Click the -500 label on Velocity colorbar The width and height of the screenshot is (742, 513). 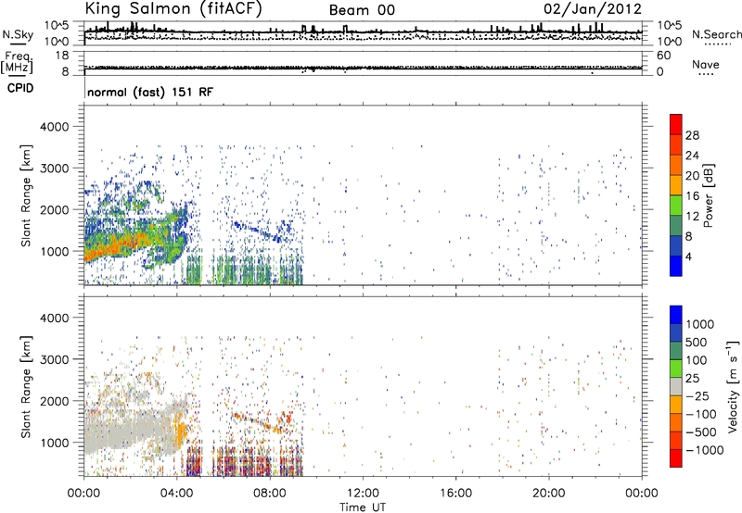(701, 432)
